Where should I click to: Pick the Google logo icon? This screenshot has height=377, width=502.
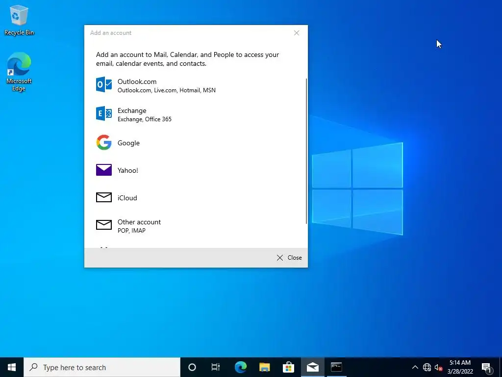click(104, 143)
